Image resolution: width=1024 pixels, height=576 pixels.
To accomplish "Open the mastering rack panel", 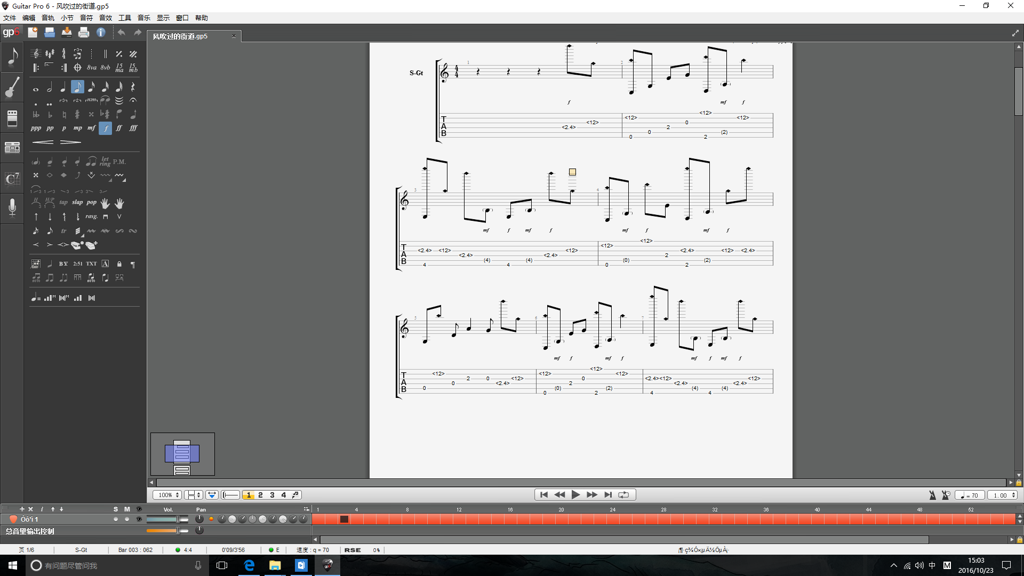I will [x=12, y=147].
